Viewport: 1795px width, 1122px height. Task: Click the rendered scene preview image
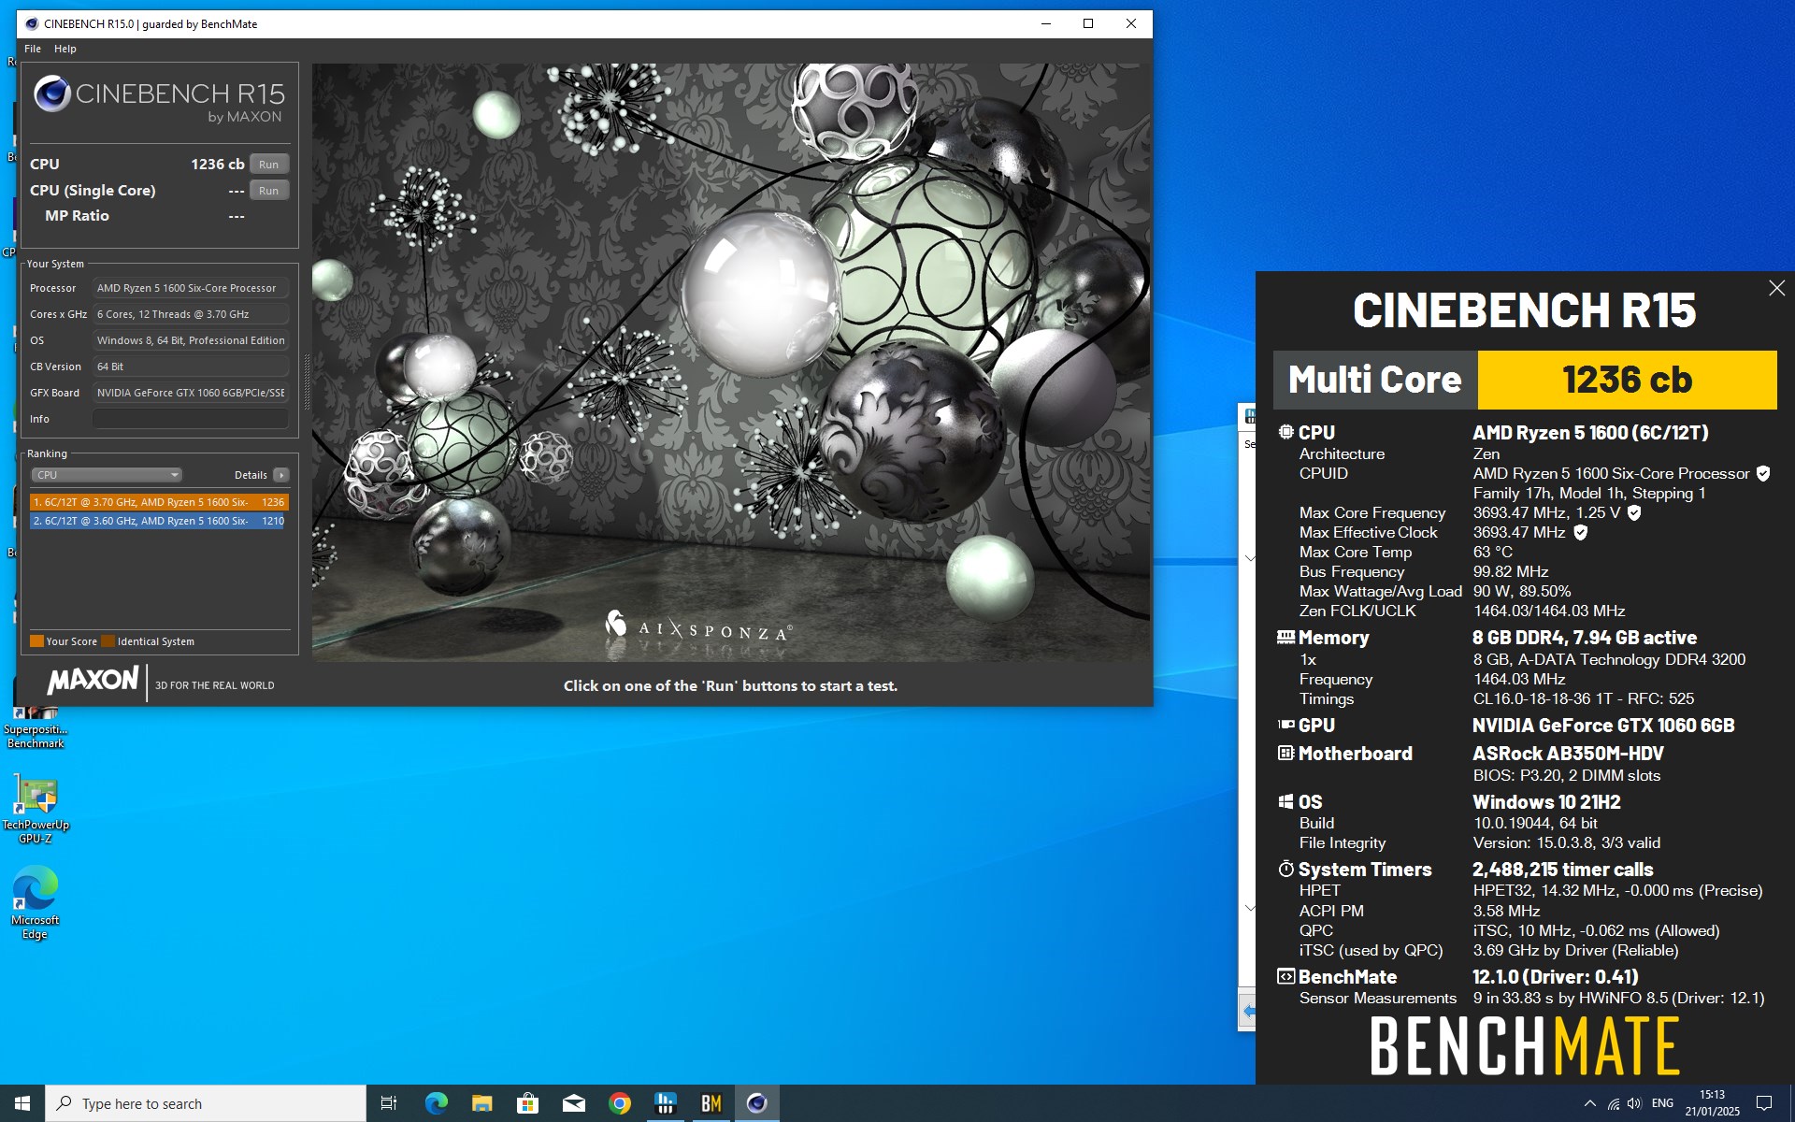[x=731, y=363]
